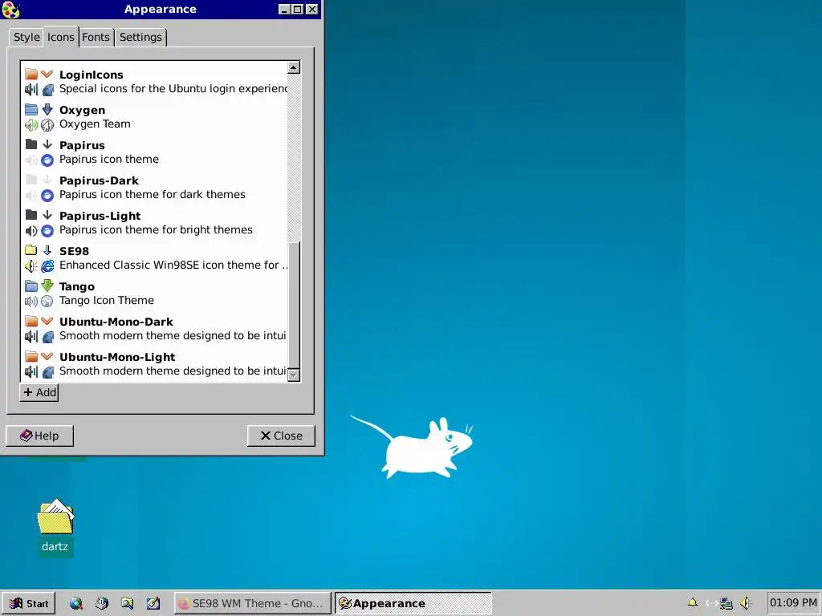Click the Tango folder preview icon

coord(31,286)
